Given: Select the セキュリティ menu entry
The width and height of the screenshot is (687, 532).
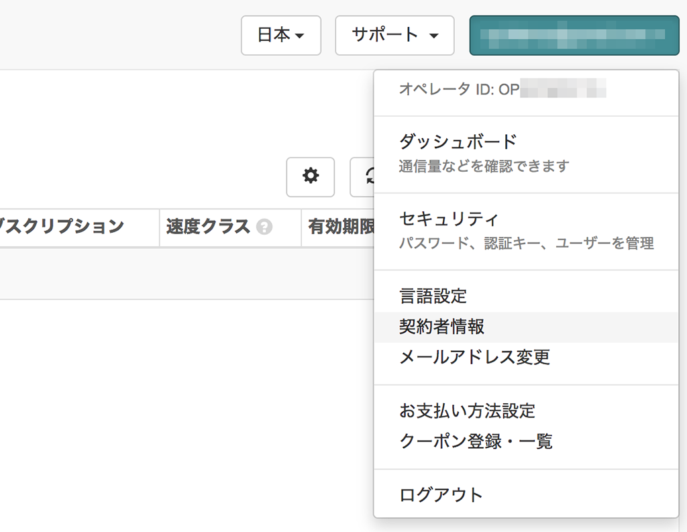Looking at the screenshot, I should coord(526,231).
